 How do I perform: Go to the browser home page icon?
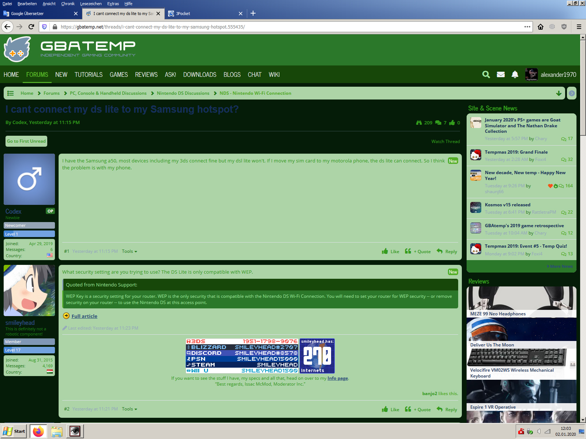coord(541,27)
